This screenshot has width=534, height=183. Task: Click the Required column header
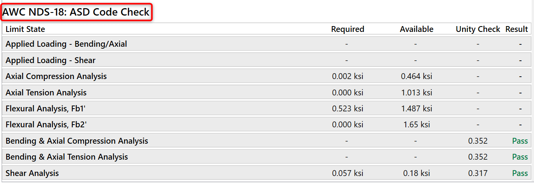point(348,29)
